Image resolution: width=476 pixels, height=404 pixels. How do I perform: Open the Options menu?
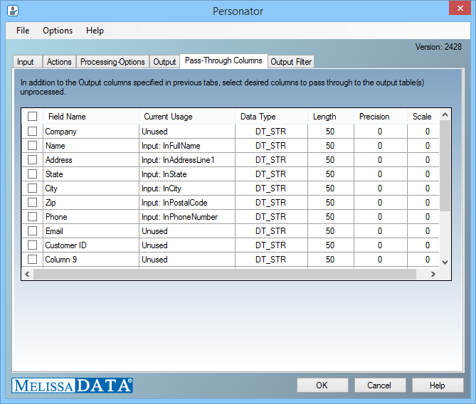pos(58,31)
